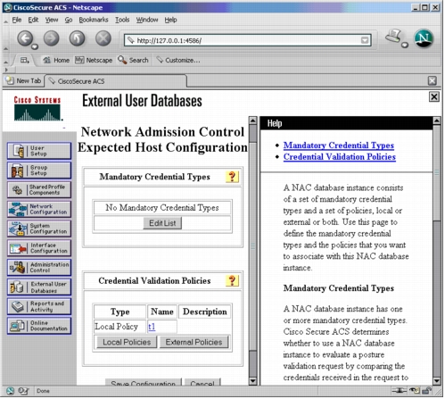Click the main frame scrollbar down arrow

coord(252,381)
